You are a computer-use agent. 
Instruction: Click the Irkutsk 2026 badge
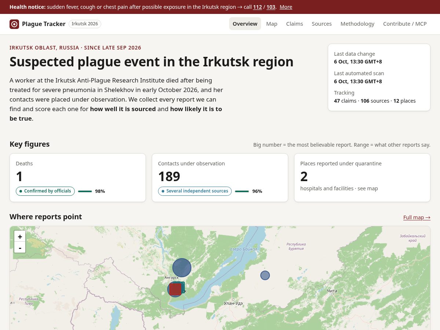coord(85,24)
